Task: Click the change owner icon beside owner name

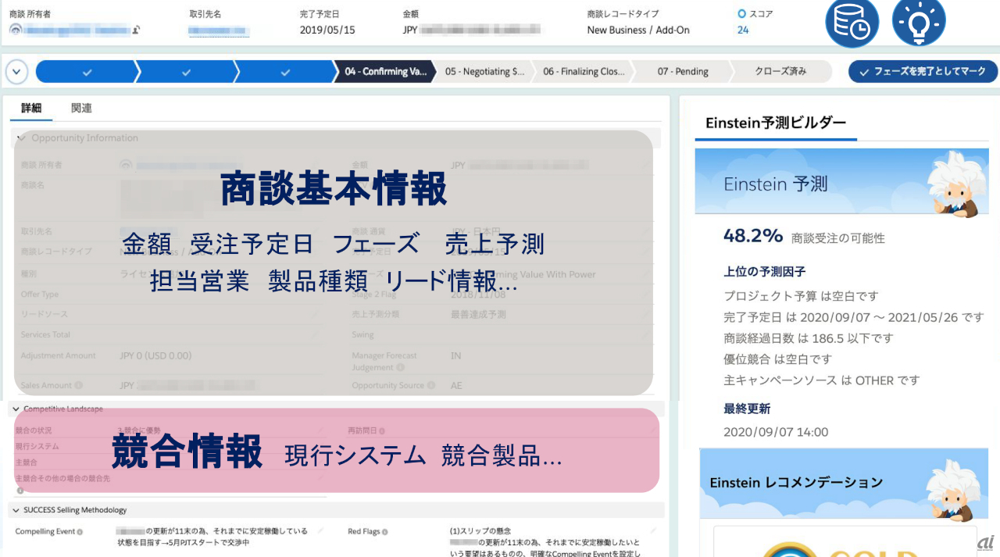Action: click(x=136, y=30)
